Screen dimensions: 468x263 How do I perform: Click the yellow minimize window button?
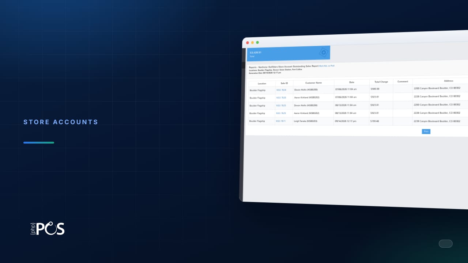252,43
